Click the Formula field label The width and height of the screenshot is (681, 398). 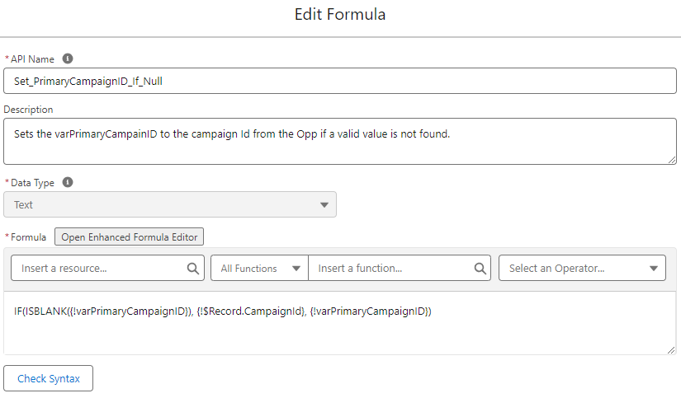point(28,237)
